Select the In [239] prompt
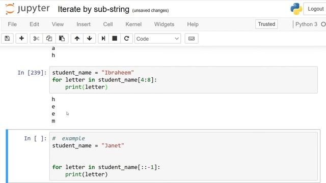 (32, 73)
